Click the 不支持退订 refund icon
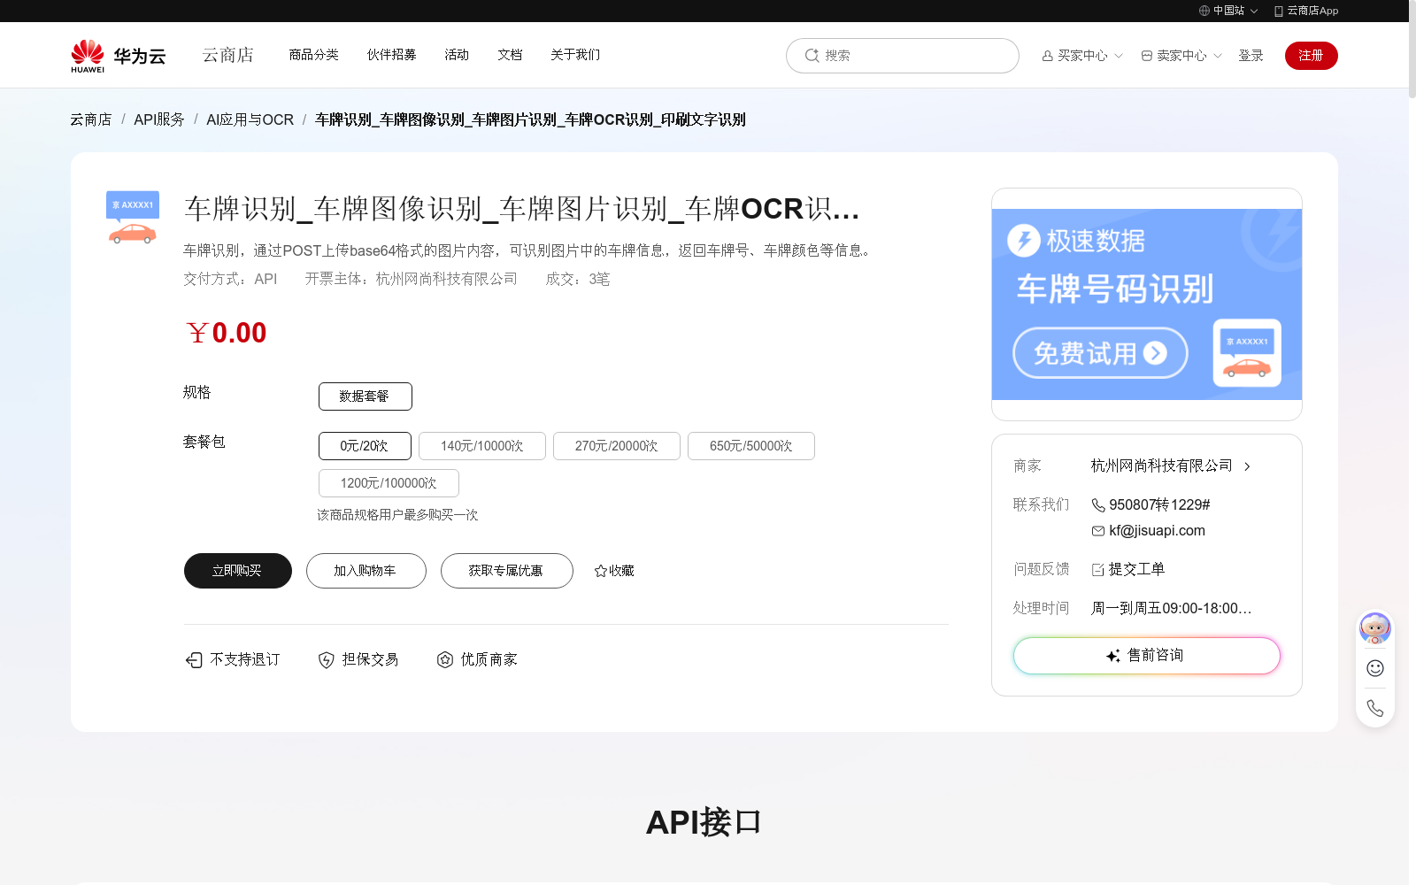Viewport: 1416px width, 885px height. (x=194, y=660)
